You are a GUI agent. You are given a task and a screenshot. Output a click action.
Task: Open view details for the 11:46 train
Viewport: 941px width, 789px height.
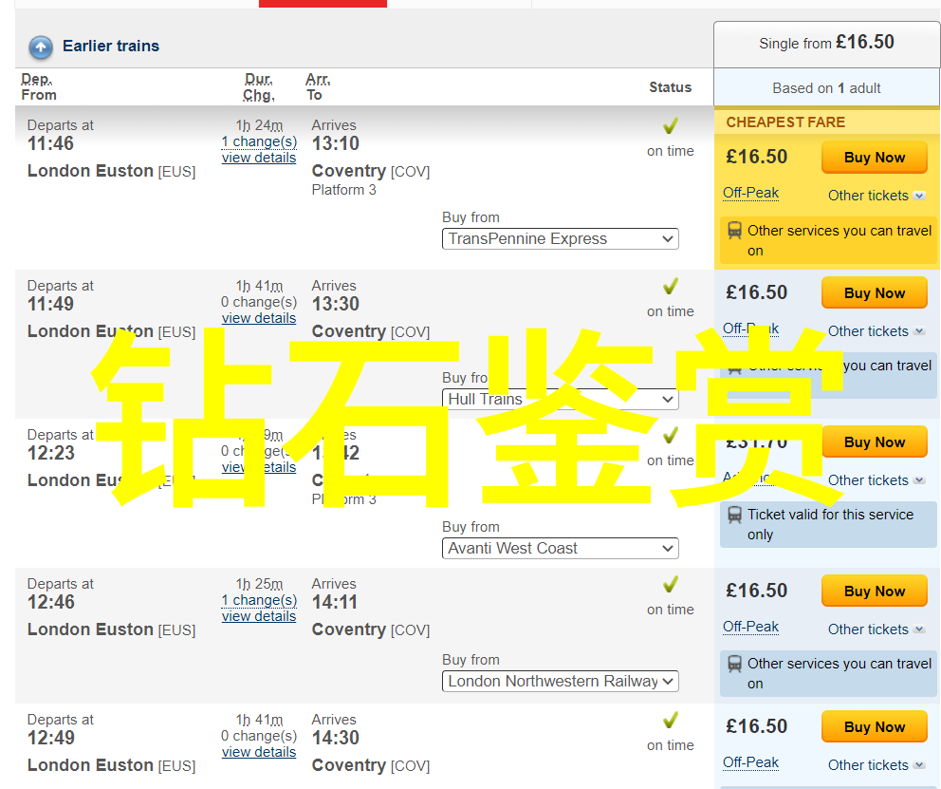point(259,158)
